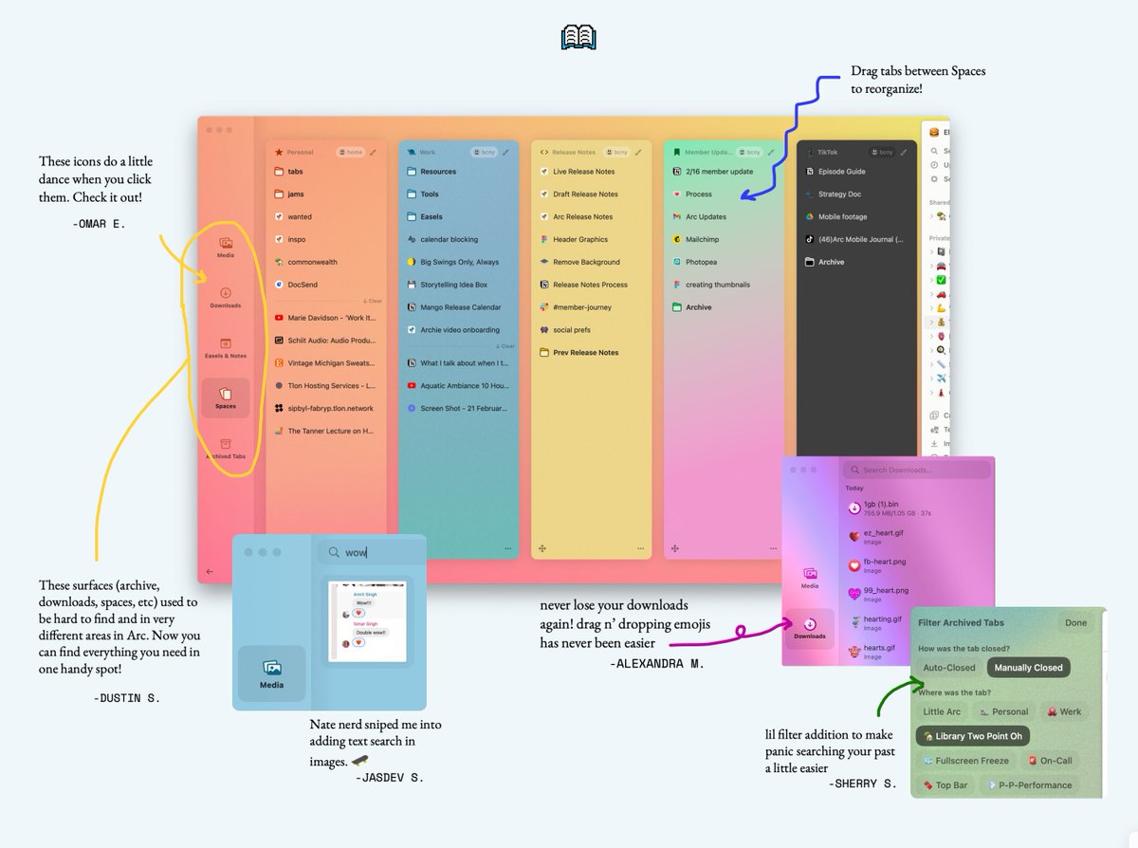Viewport: 1138px width, 848px height.
Task: Click the 99_heart.png file icon
Action: (854, 594)
